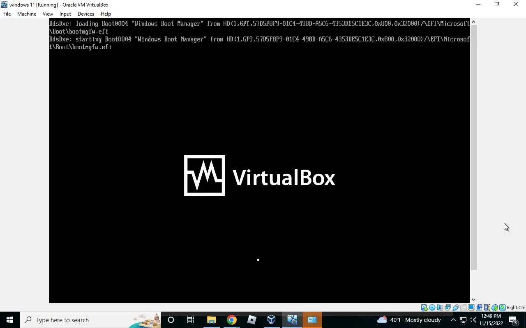The width and height of the screenshot is (526, 328).
Task: Click the optical drive status icon
Action: coord(432,307)
